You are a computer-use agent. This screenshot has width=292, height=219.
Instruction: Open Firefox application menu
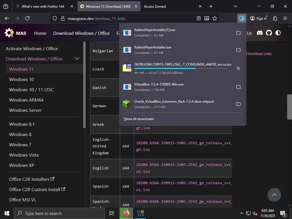click(285, 18)
